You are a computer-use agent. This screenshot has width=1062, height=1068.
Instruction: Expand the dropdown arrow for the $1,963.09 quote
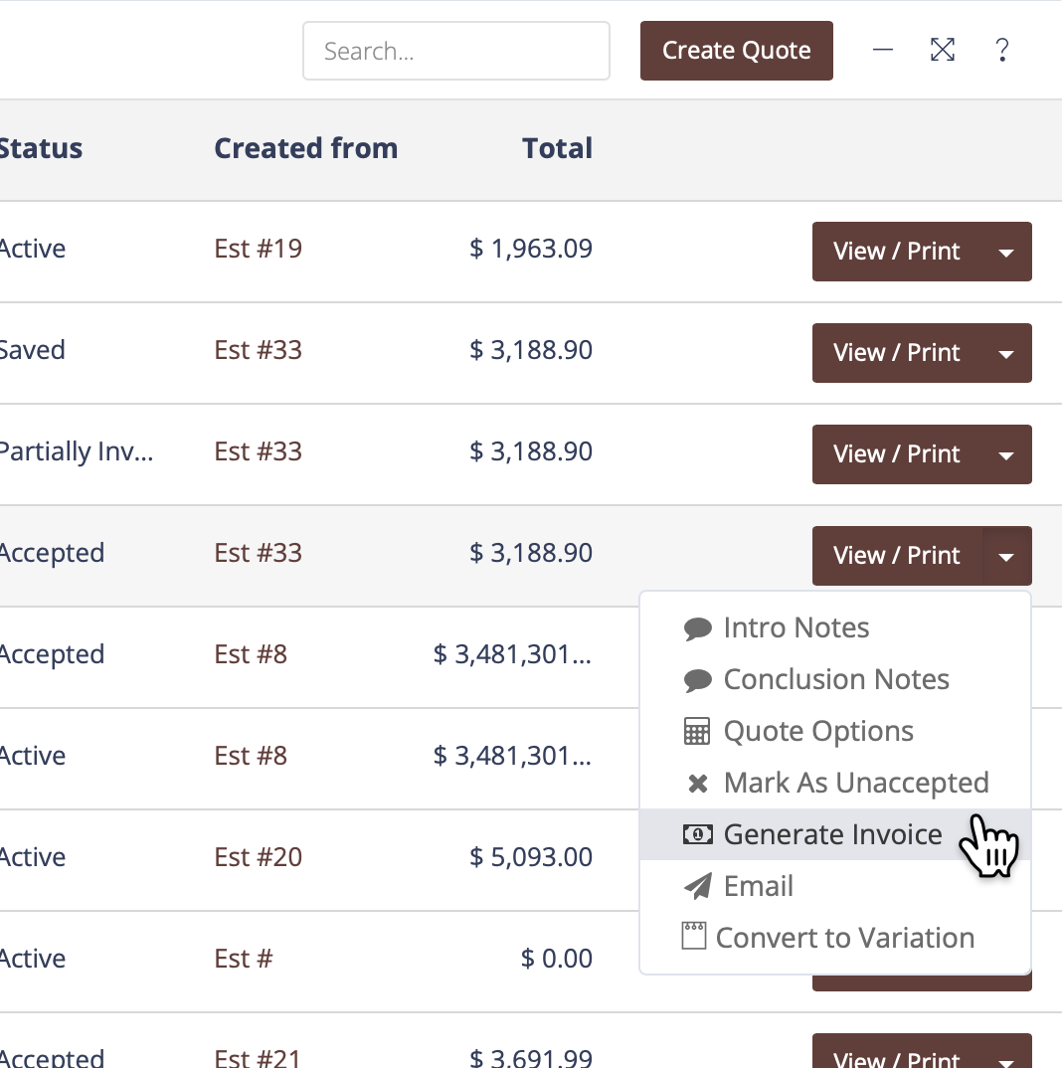(1006, 252)
